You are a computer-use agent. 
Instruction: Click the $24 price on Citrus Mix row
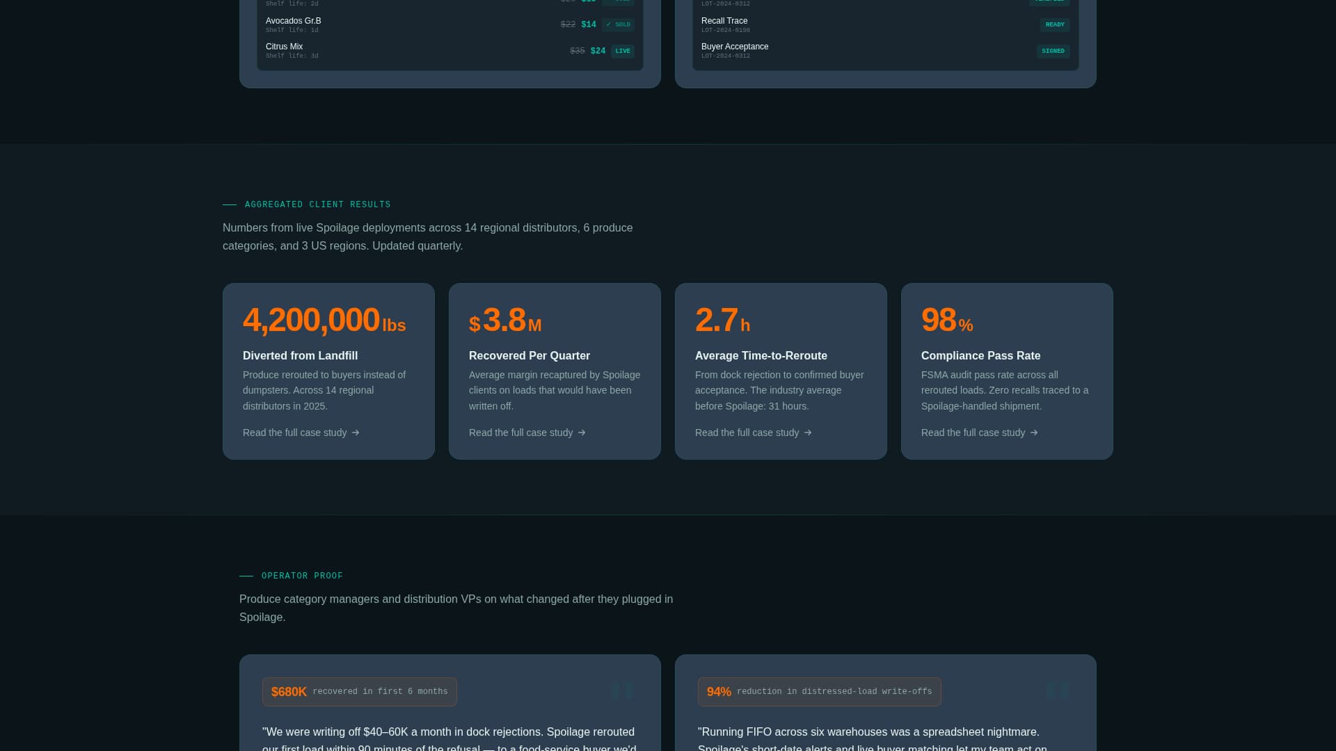[598, 51]
